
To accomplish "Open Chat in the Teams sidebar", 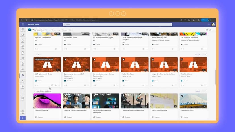I will coord(22,47).
